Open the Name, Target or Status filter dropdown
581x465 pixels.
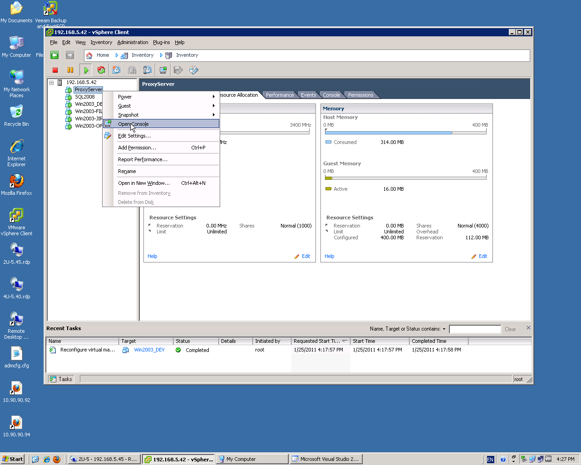(x=444, y=329)
